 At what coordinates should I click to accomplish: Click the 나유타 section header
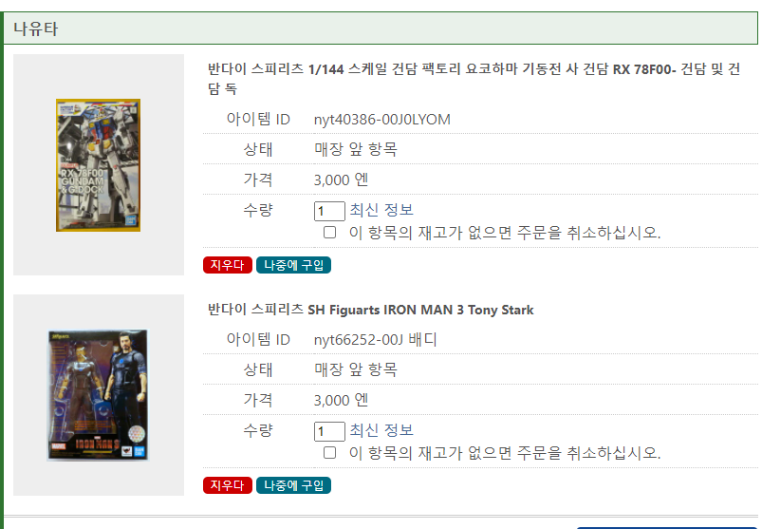click(381, 28)
